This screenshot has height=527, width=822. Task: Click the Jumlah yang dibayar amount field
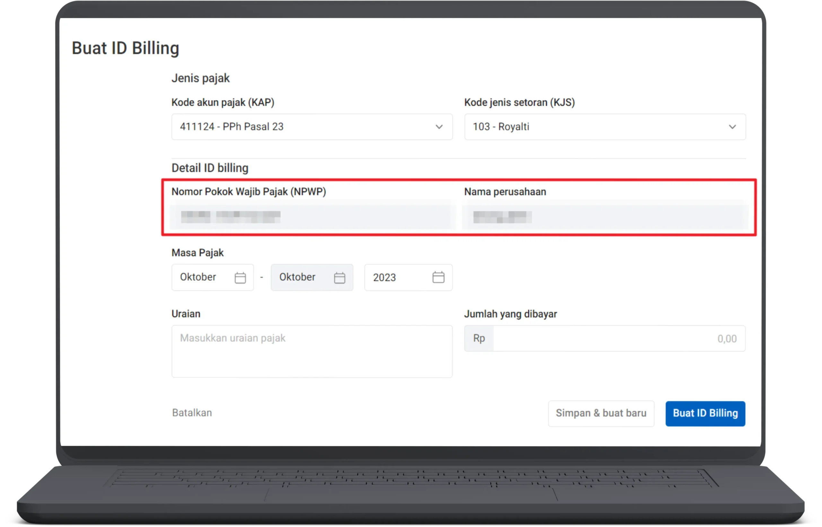(619, 338)
